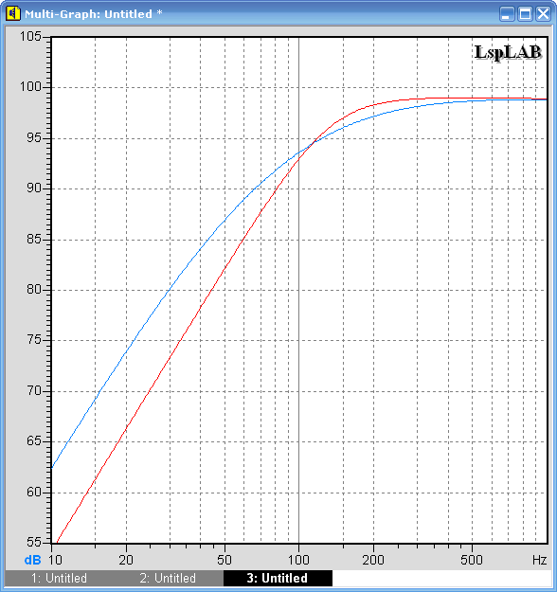Click the LspLAB logo on graph

pos(508,52)
